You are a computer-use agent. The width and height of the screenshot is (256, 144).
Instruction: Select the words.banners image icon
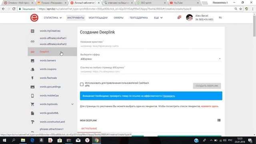tap(32, 61)
